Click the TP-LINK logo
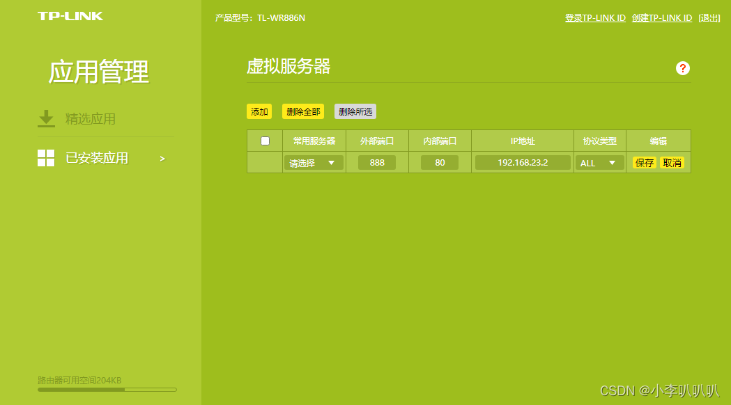This screenshot has width=731, height=405. click(70, 15)
